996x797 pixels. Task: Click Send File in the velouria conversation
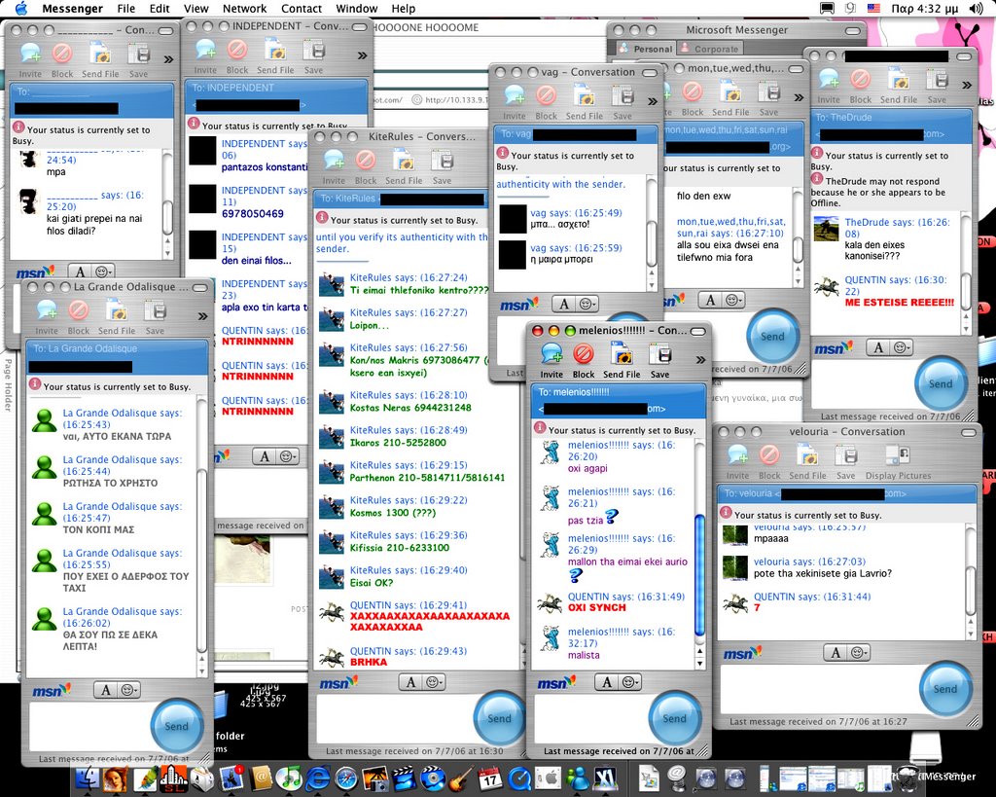click(807, 462)
